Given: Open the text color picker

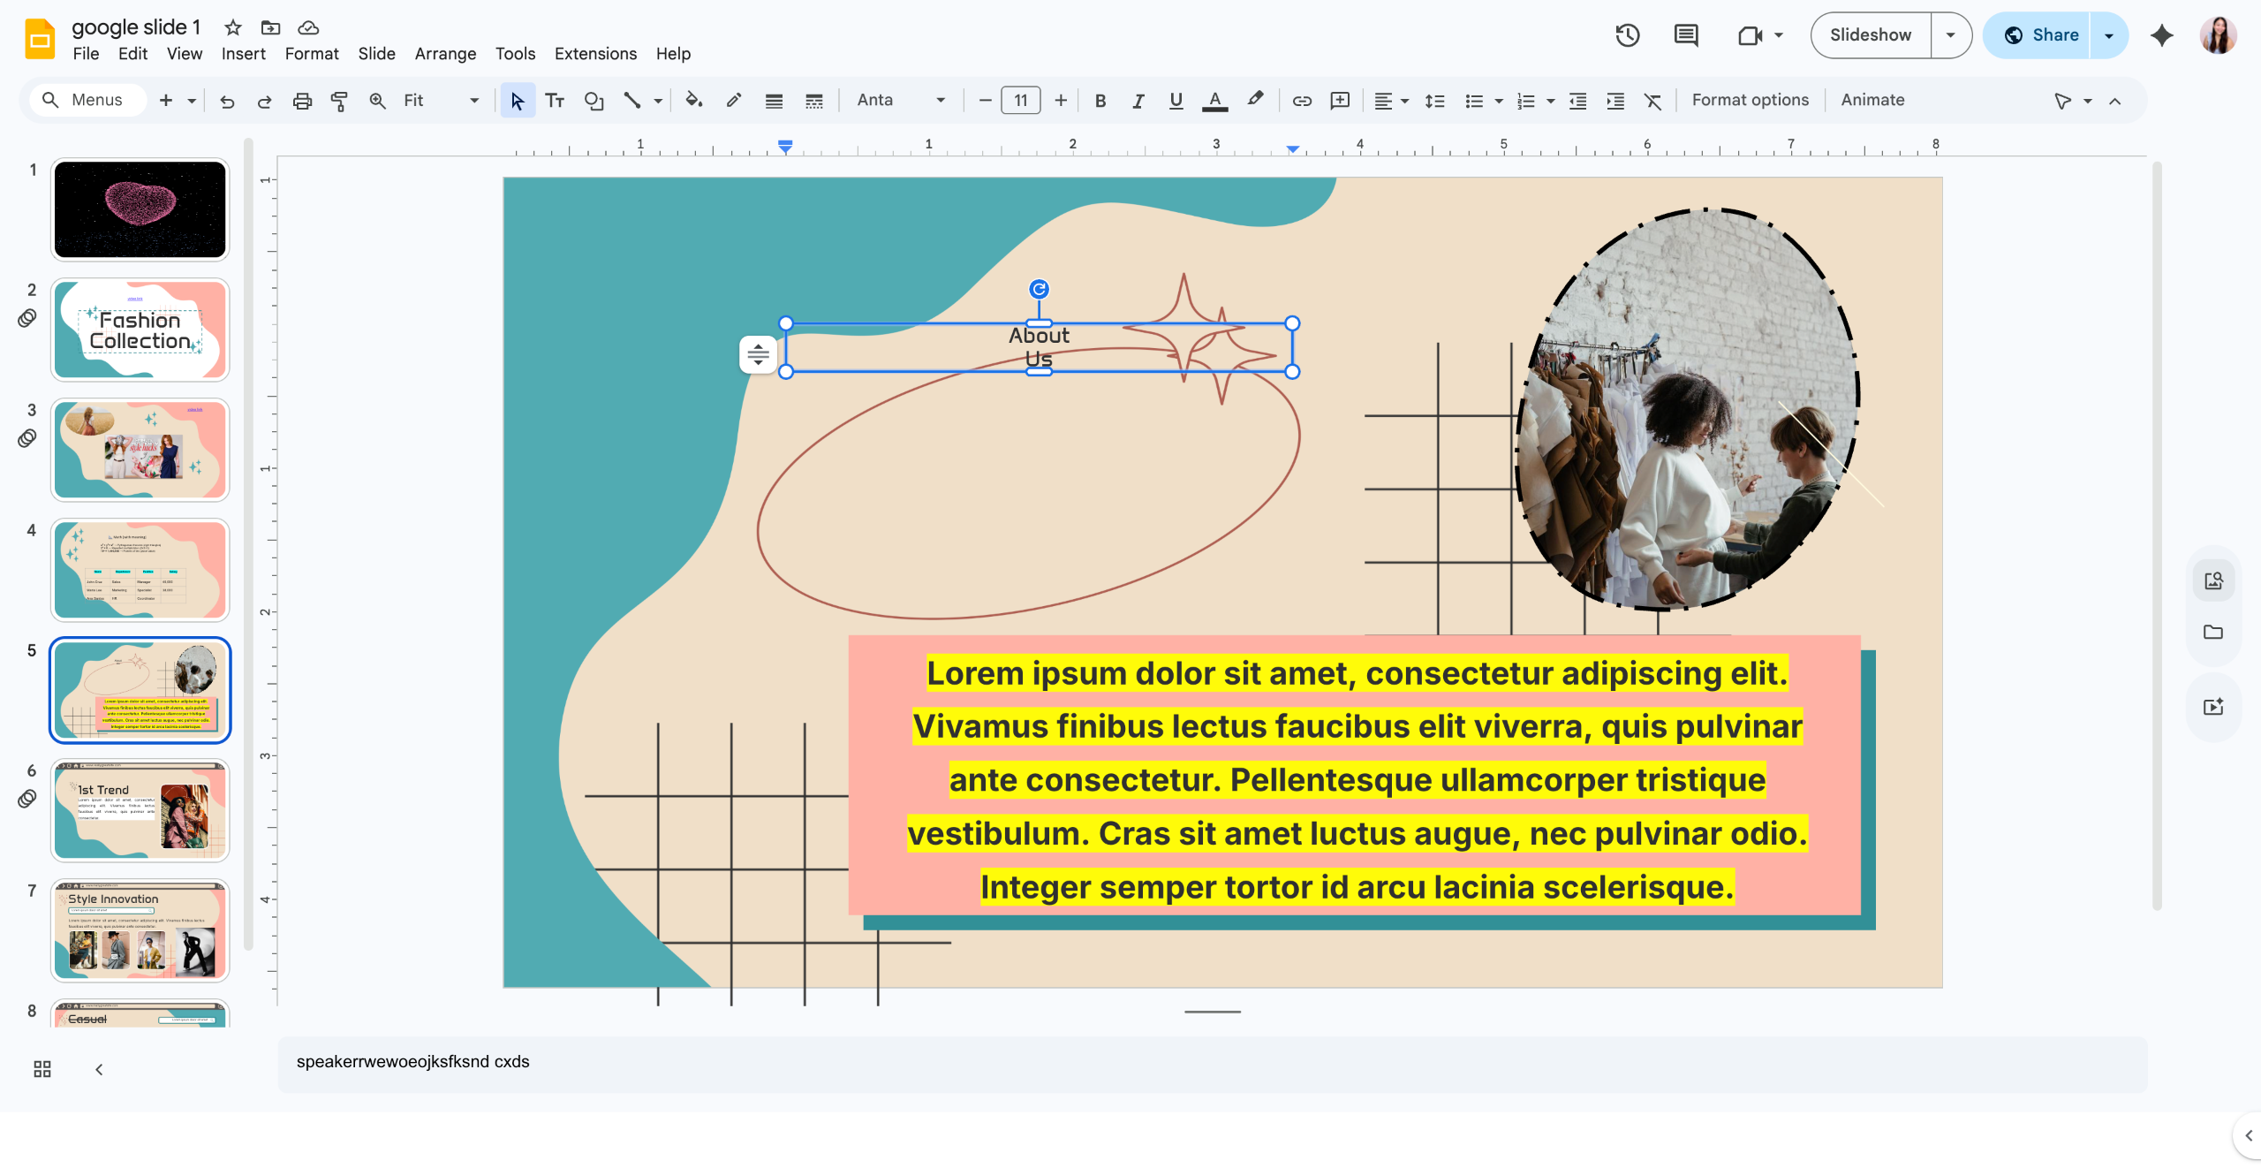Looking at the screenshot, I should 1215,101.
